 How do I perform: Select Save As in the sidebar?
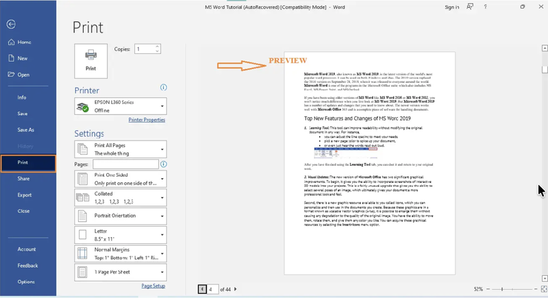(x=25, y=130)
